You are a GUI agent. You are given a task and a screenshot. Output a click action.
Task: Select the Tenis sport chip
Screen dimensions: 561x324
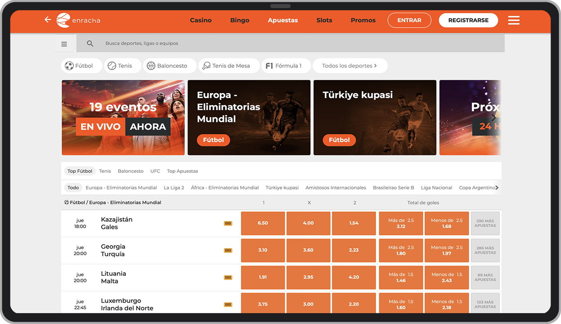[x=123, y=66]
